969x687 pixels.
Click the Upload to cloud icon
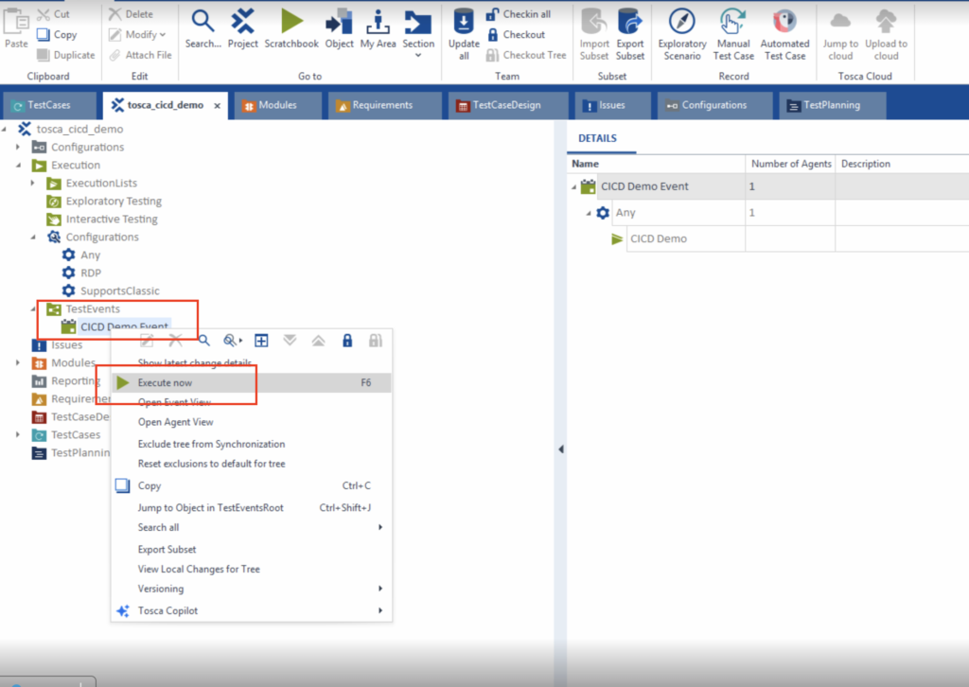pyautogui.click(x=886, y=21)
